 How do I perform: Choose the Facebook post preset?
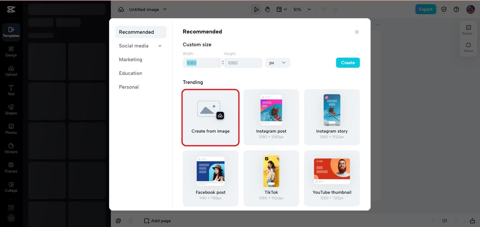point(210,178)
